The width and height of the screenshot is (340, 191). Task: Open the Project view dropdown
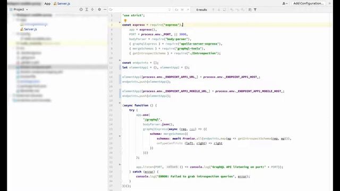coord(27,10)
